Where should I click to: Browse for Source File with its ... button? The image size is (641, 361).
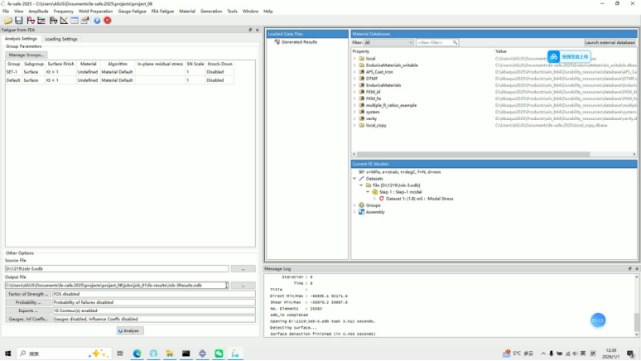pyautogui.click(x=243, y=268)
